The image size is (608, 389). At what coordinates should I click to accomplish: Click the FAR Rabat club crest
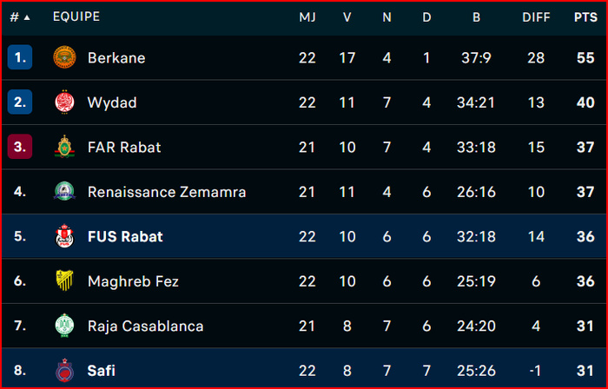64,147
